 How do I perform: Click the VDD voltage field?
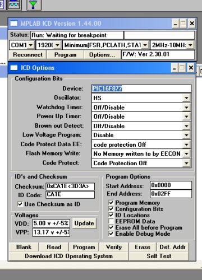pos(51,223)
